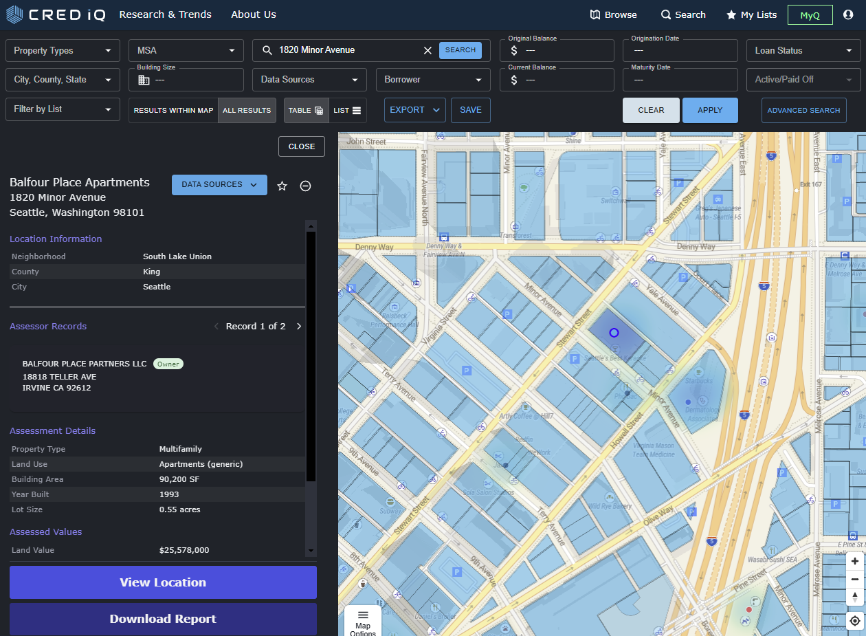Star the Balfour Place Apartments property

(282, 185)
